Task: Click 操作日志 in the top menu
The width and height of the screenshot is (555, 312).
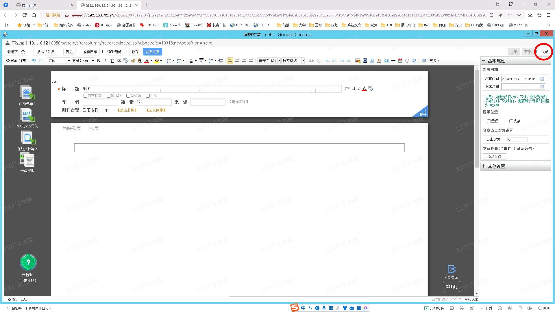Action: click(x=90, y=52)
